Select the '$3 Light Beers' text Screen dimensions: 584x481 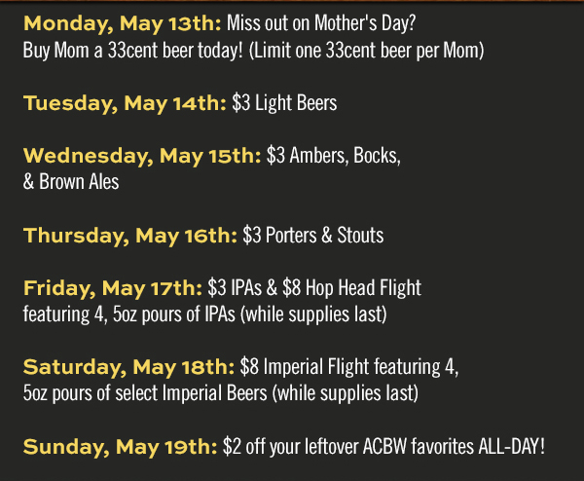pyautogui.click(x=284, y=103)
